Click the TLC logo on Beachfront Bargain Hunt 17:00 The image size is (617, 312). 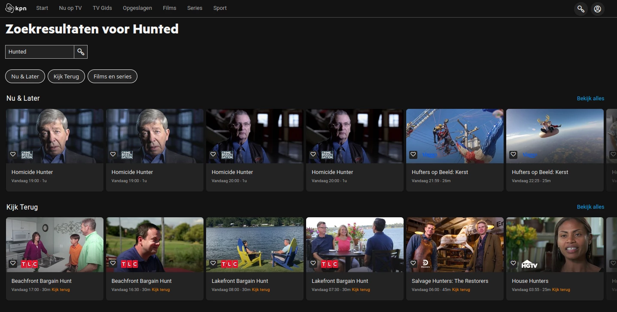pyautogui.click(x=30, y=264)
